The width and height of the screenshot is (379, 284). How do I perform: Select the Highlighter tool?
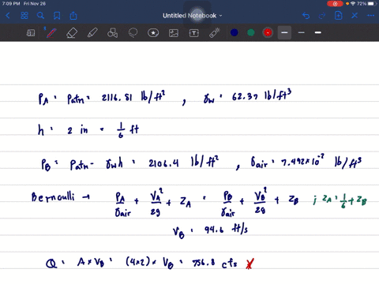click(x=92, y=33)
